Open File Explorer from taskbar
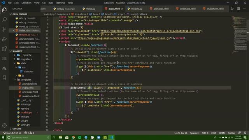The image size is (249, 140). (x=61, y=137)
